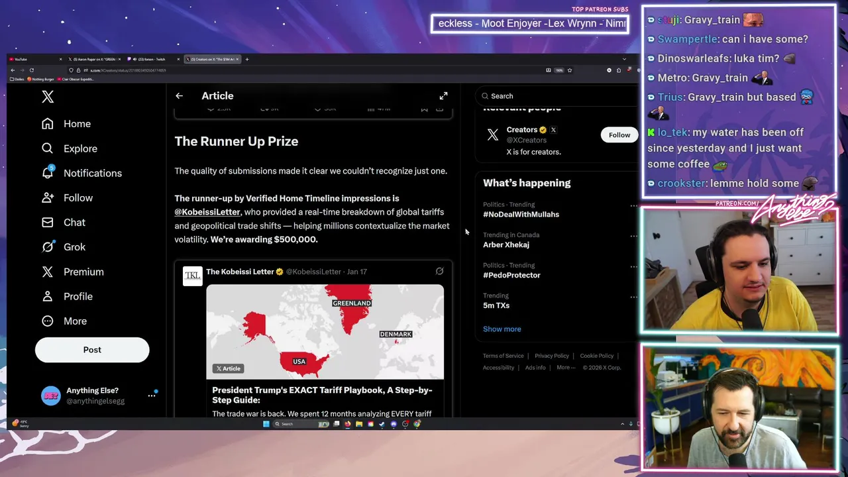Open Ads info footer link
Screen dimensions: 848x477
[535, 368]
